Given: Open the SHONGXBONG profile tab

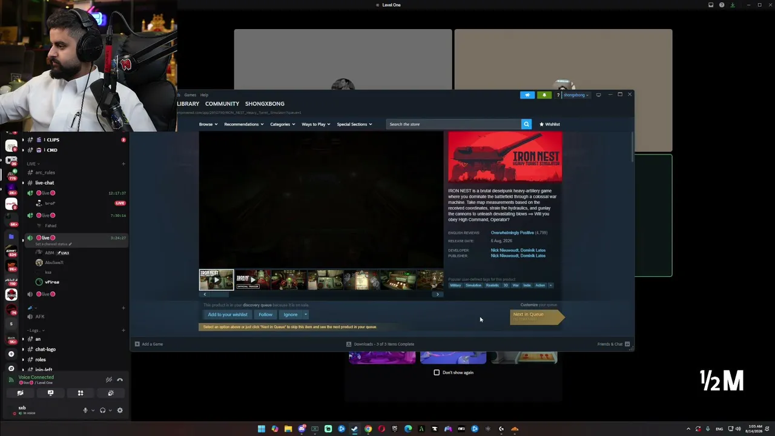Looking at the screenshot, I should [265, 104].
